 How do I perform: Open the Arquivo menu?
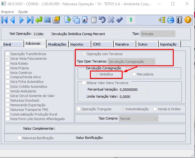pyautogui.click(x=7, y=12)
